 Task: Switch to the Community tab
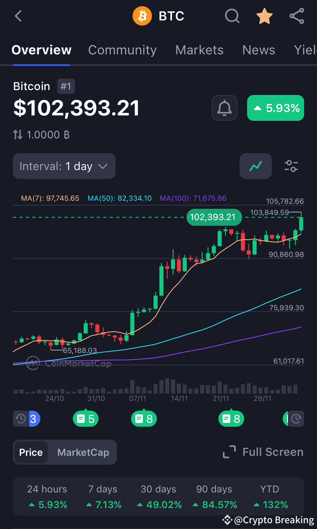[x=123, y=50]
